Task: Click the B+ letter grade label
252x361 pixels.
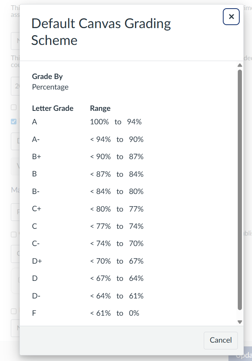Action: click(x=36, y=157)
